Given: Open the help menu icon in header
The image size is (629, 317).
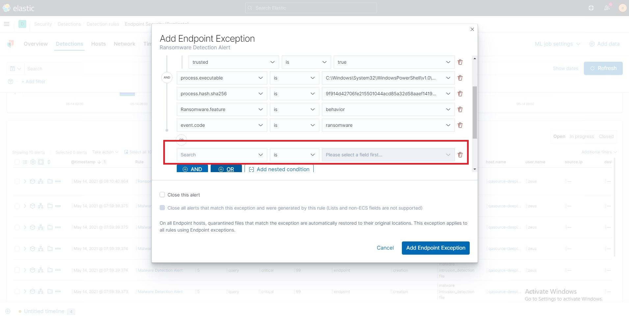Looking at the screenshot, I should [591, 8].
